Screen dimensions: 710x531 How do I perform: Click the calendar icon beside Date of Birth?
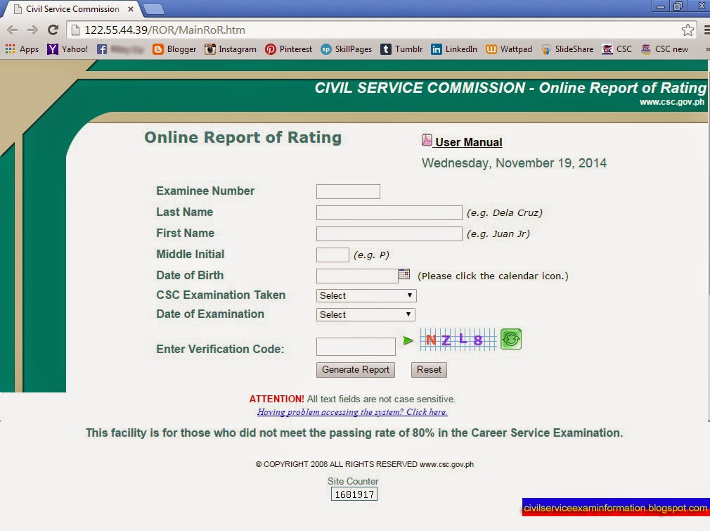click(404, 274)
